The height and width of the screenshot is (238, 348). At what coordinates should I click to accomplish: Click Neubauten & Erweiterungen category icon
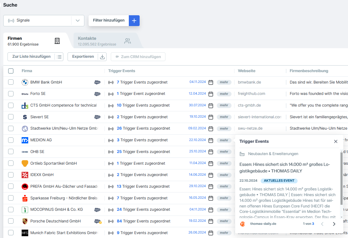pyautogui.click(x=242, y=154)
